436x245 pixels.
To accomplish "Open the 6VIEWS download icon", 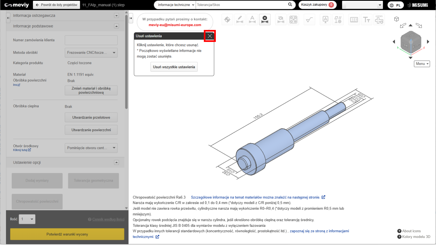I will pos(379,20).
